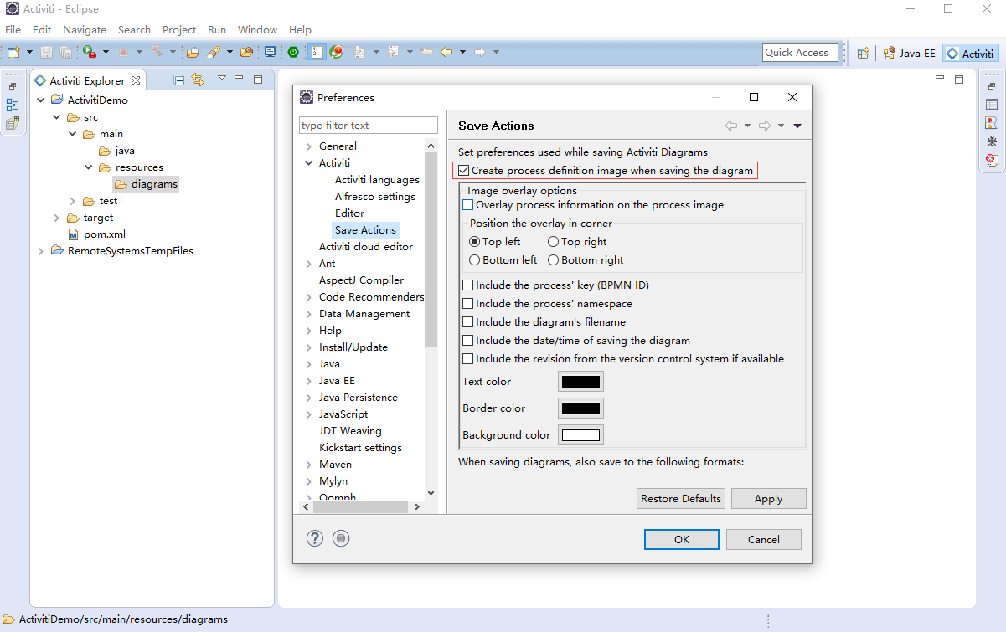Image resolution: width=1006 pixels, height=632 pixels.
Task: Open the table-style view icon in right trim
Action: (x=992, y=105)
